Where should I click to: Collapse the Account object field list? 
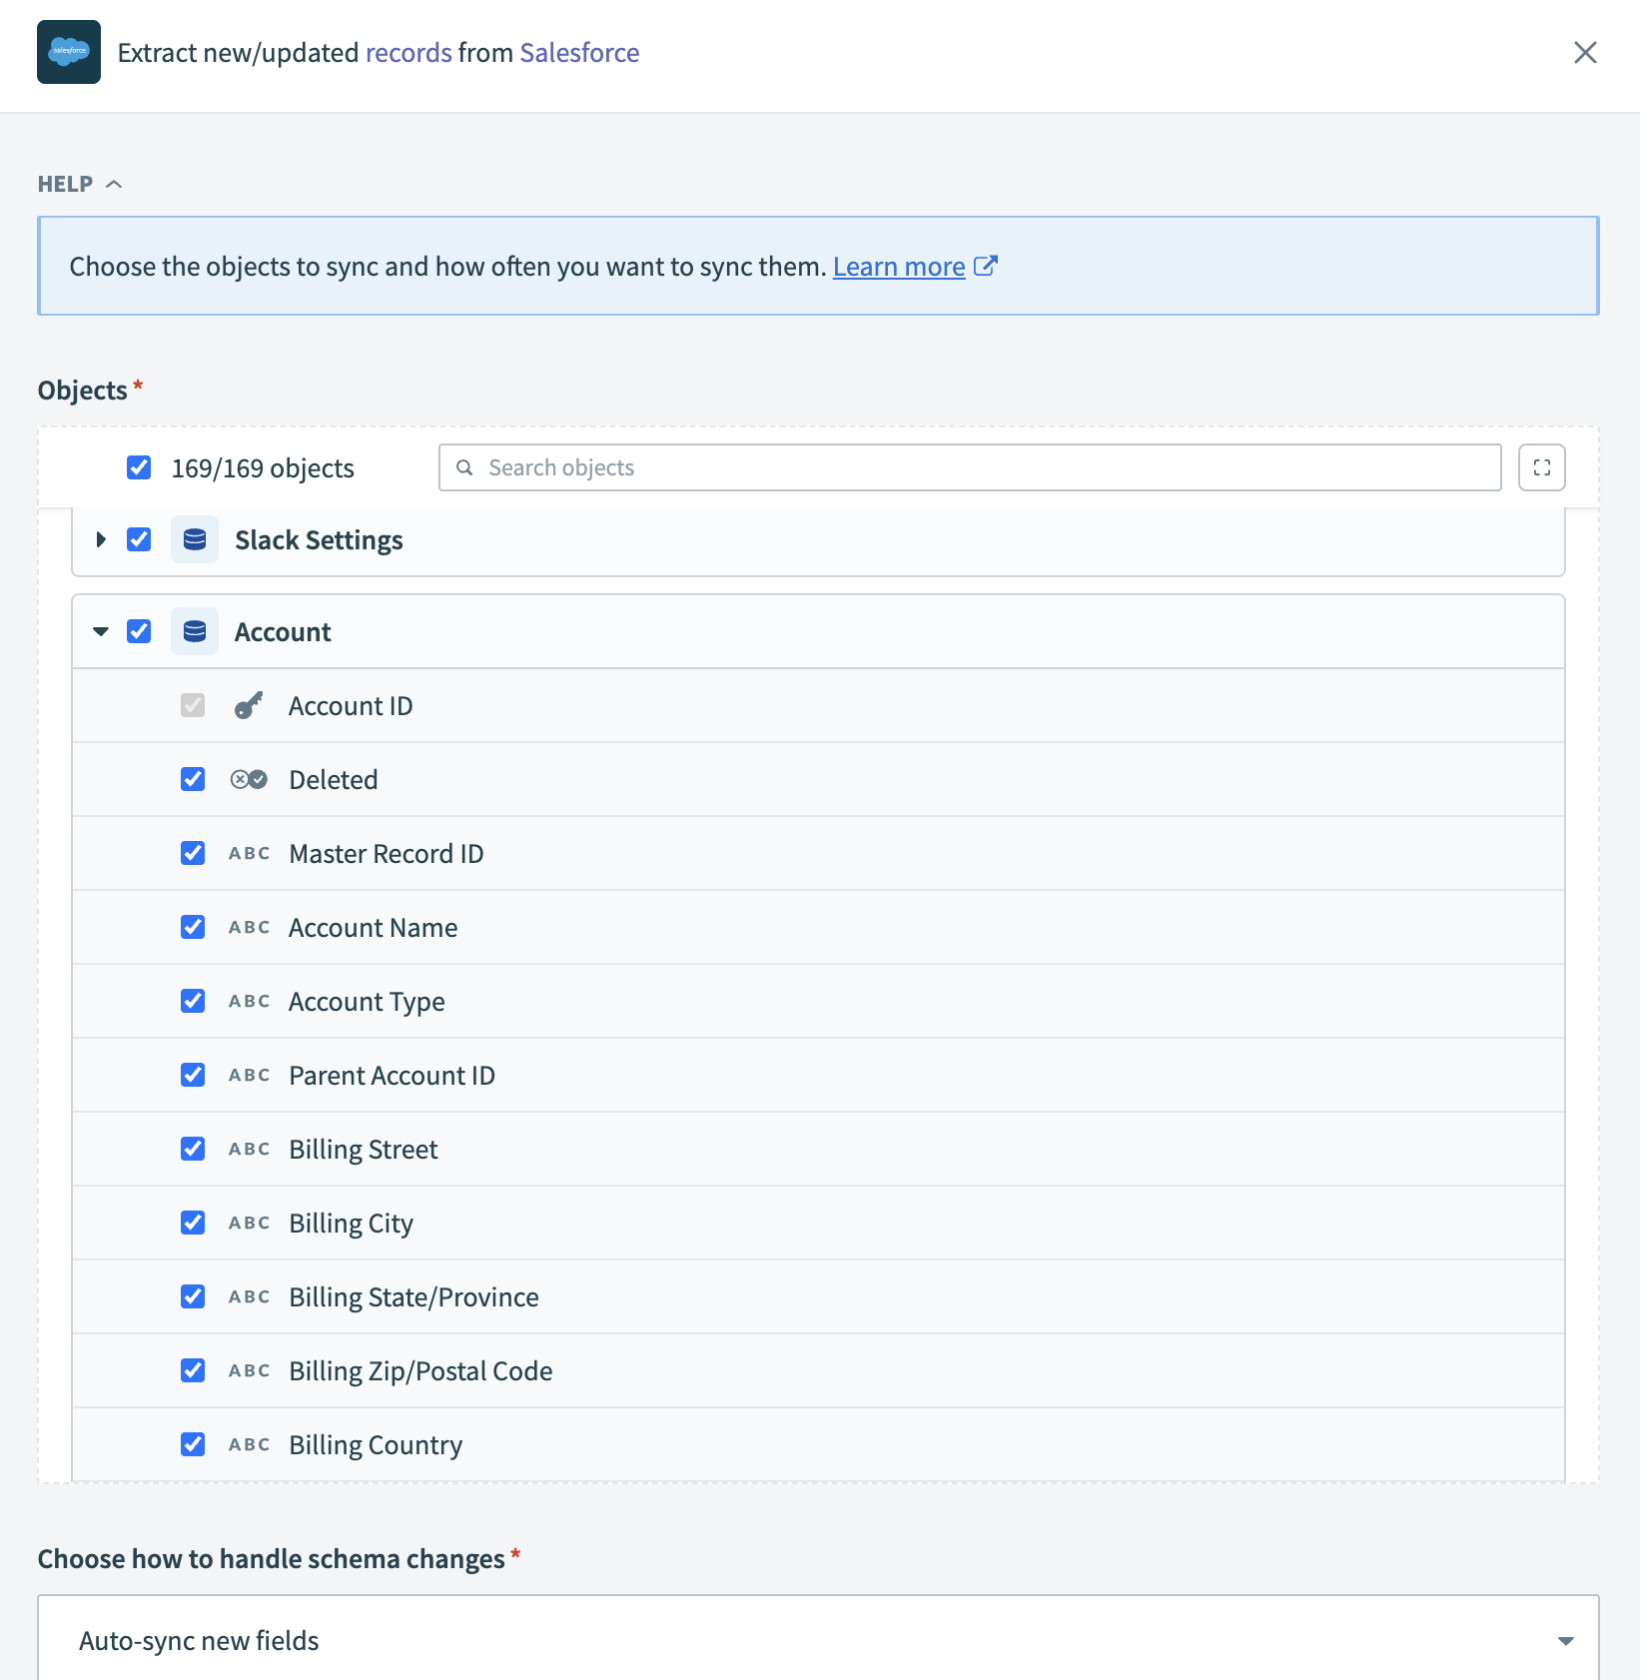101,631
